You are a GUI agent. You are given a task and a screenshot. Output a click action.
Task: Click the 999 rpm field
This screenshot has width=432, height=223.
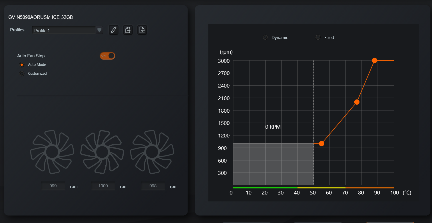point(53,186)
